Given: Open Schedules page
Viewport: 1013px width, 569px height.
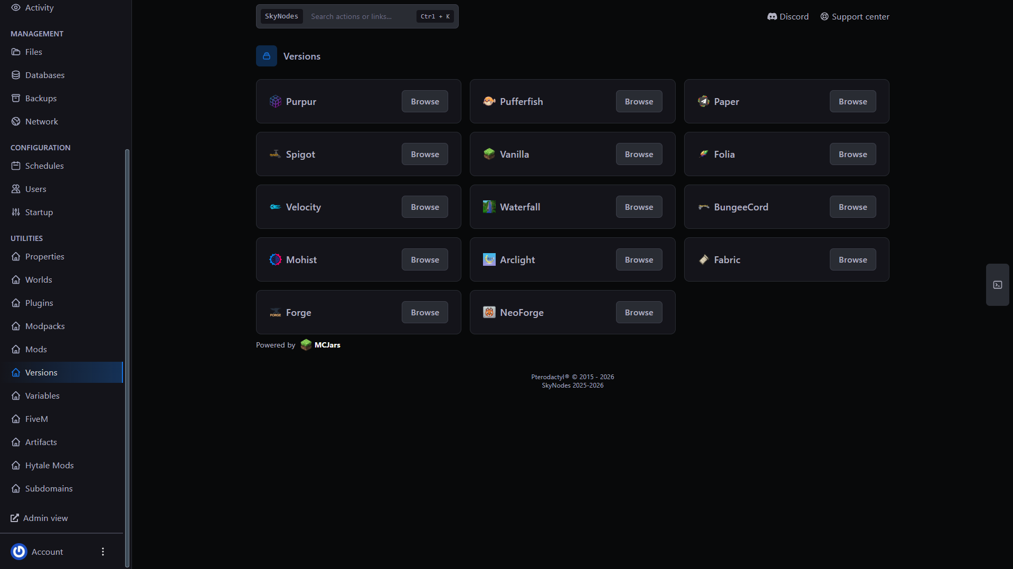Looking at the screenshot, I should 61,166.
